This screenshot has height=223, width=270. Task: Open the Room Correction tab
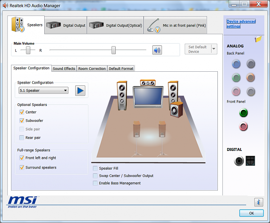(92, 68)
